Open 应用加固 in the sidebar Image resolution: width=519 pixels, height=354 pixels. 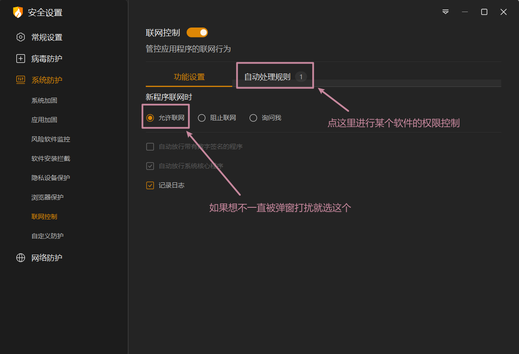click(x=44, y=120)
